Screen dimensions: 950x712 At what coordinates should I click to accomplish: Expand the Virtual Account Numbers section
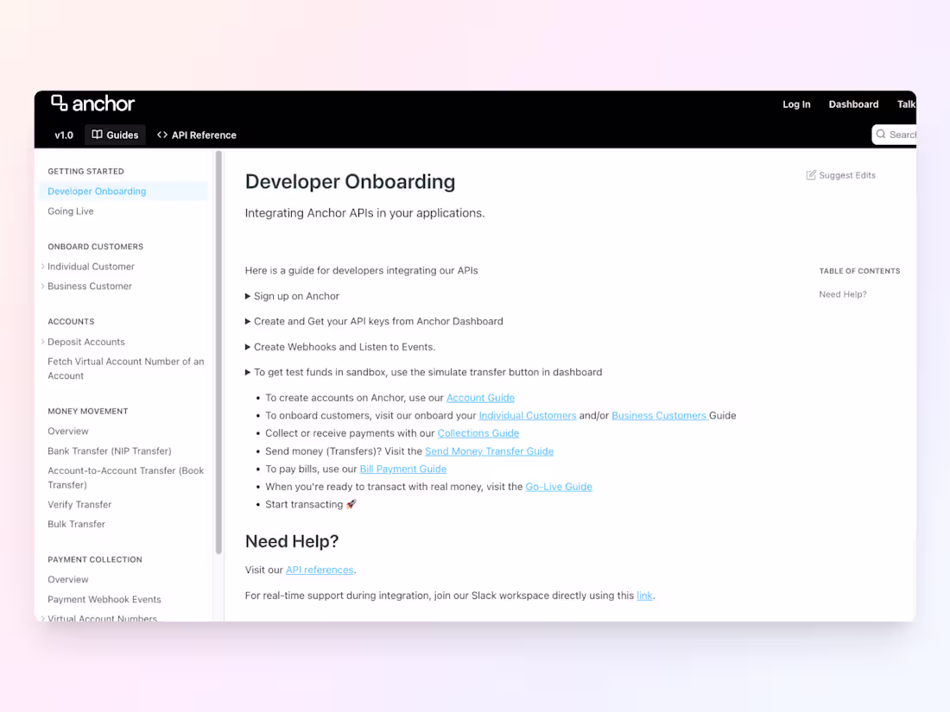coord(42,619)
